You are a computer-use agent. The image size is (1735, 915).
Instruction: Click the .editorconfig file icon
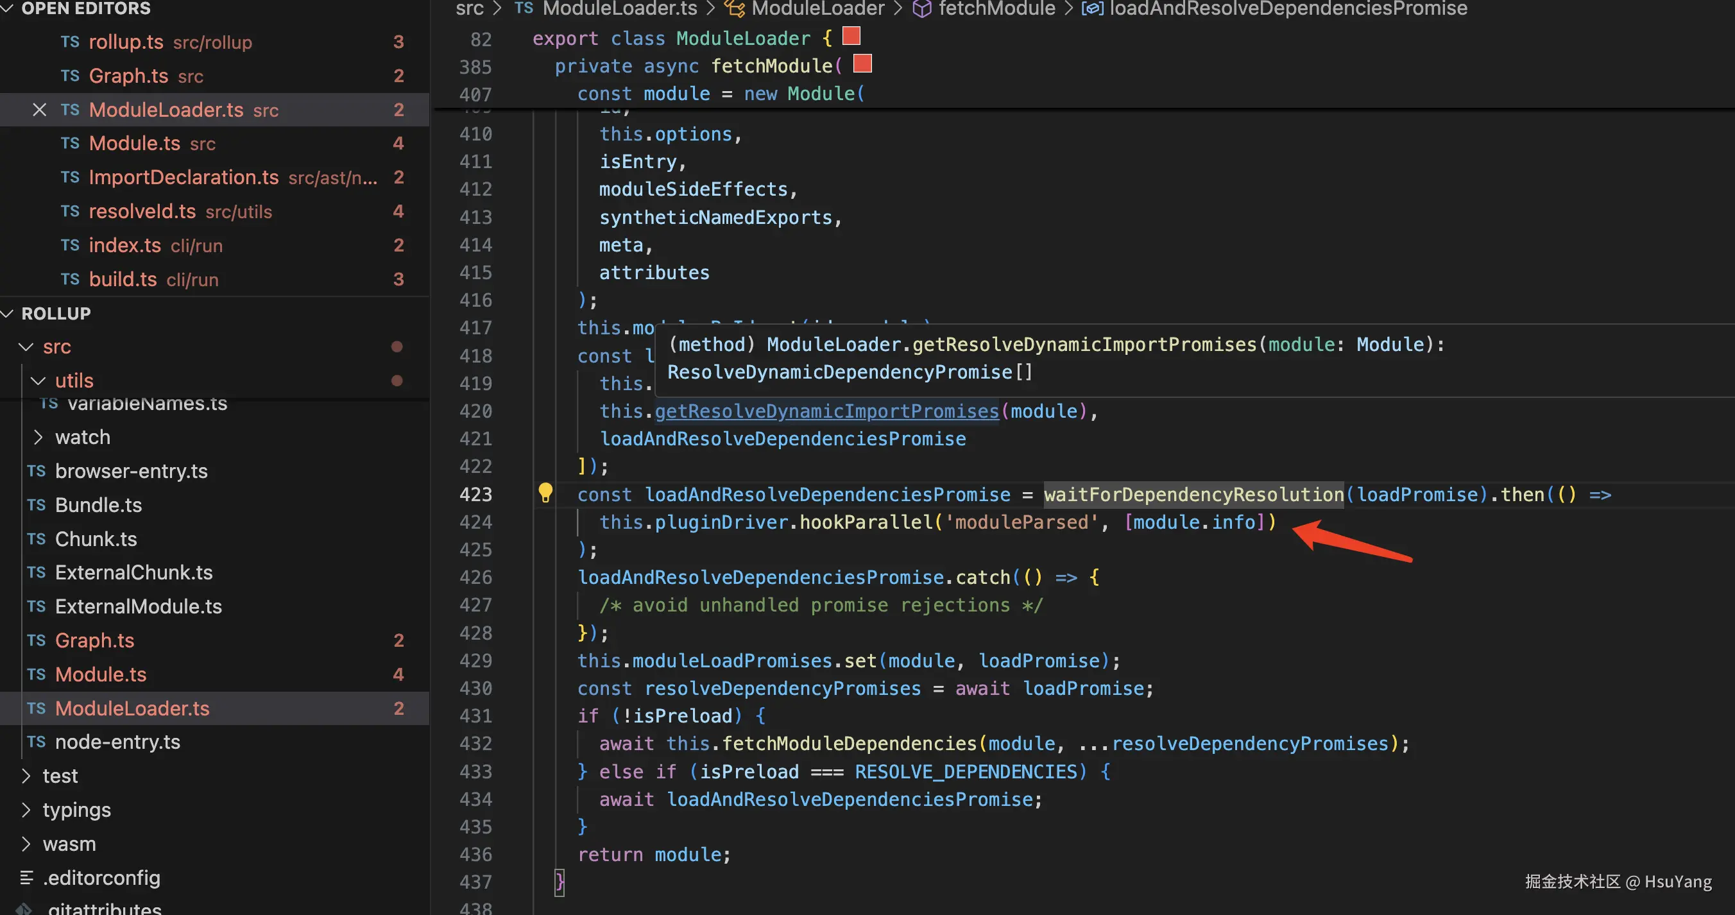27,877
